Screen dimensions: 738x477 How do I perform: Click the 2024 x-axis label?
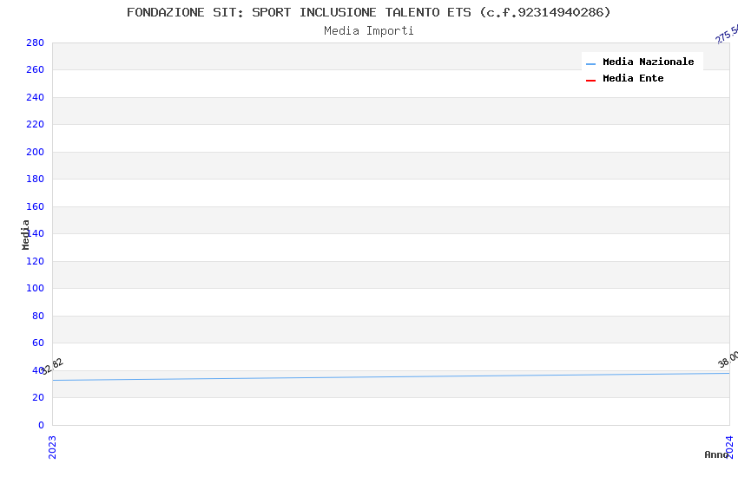[729, 447]
